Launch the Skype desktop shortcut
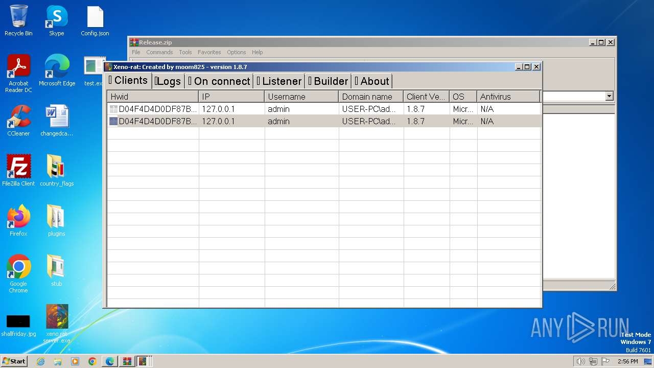654x368 pixels. (x=56, y=20)
